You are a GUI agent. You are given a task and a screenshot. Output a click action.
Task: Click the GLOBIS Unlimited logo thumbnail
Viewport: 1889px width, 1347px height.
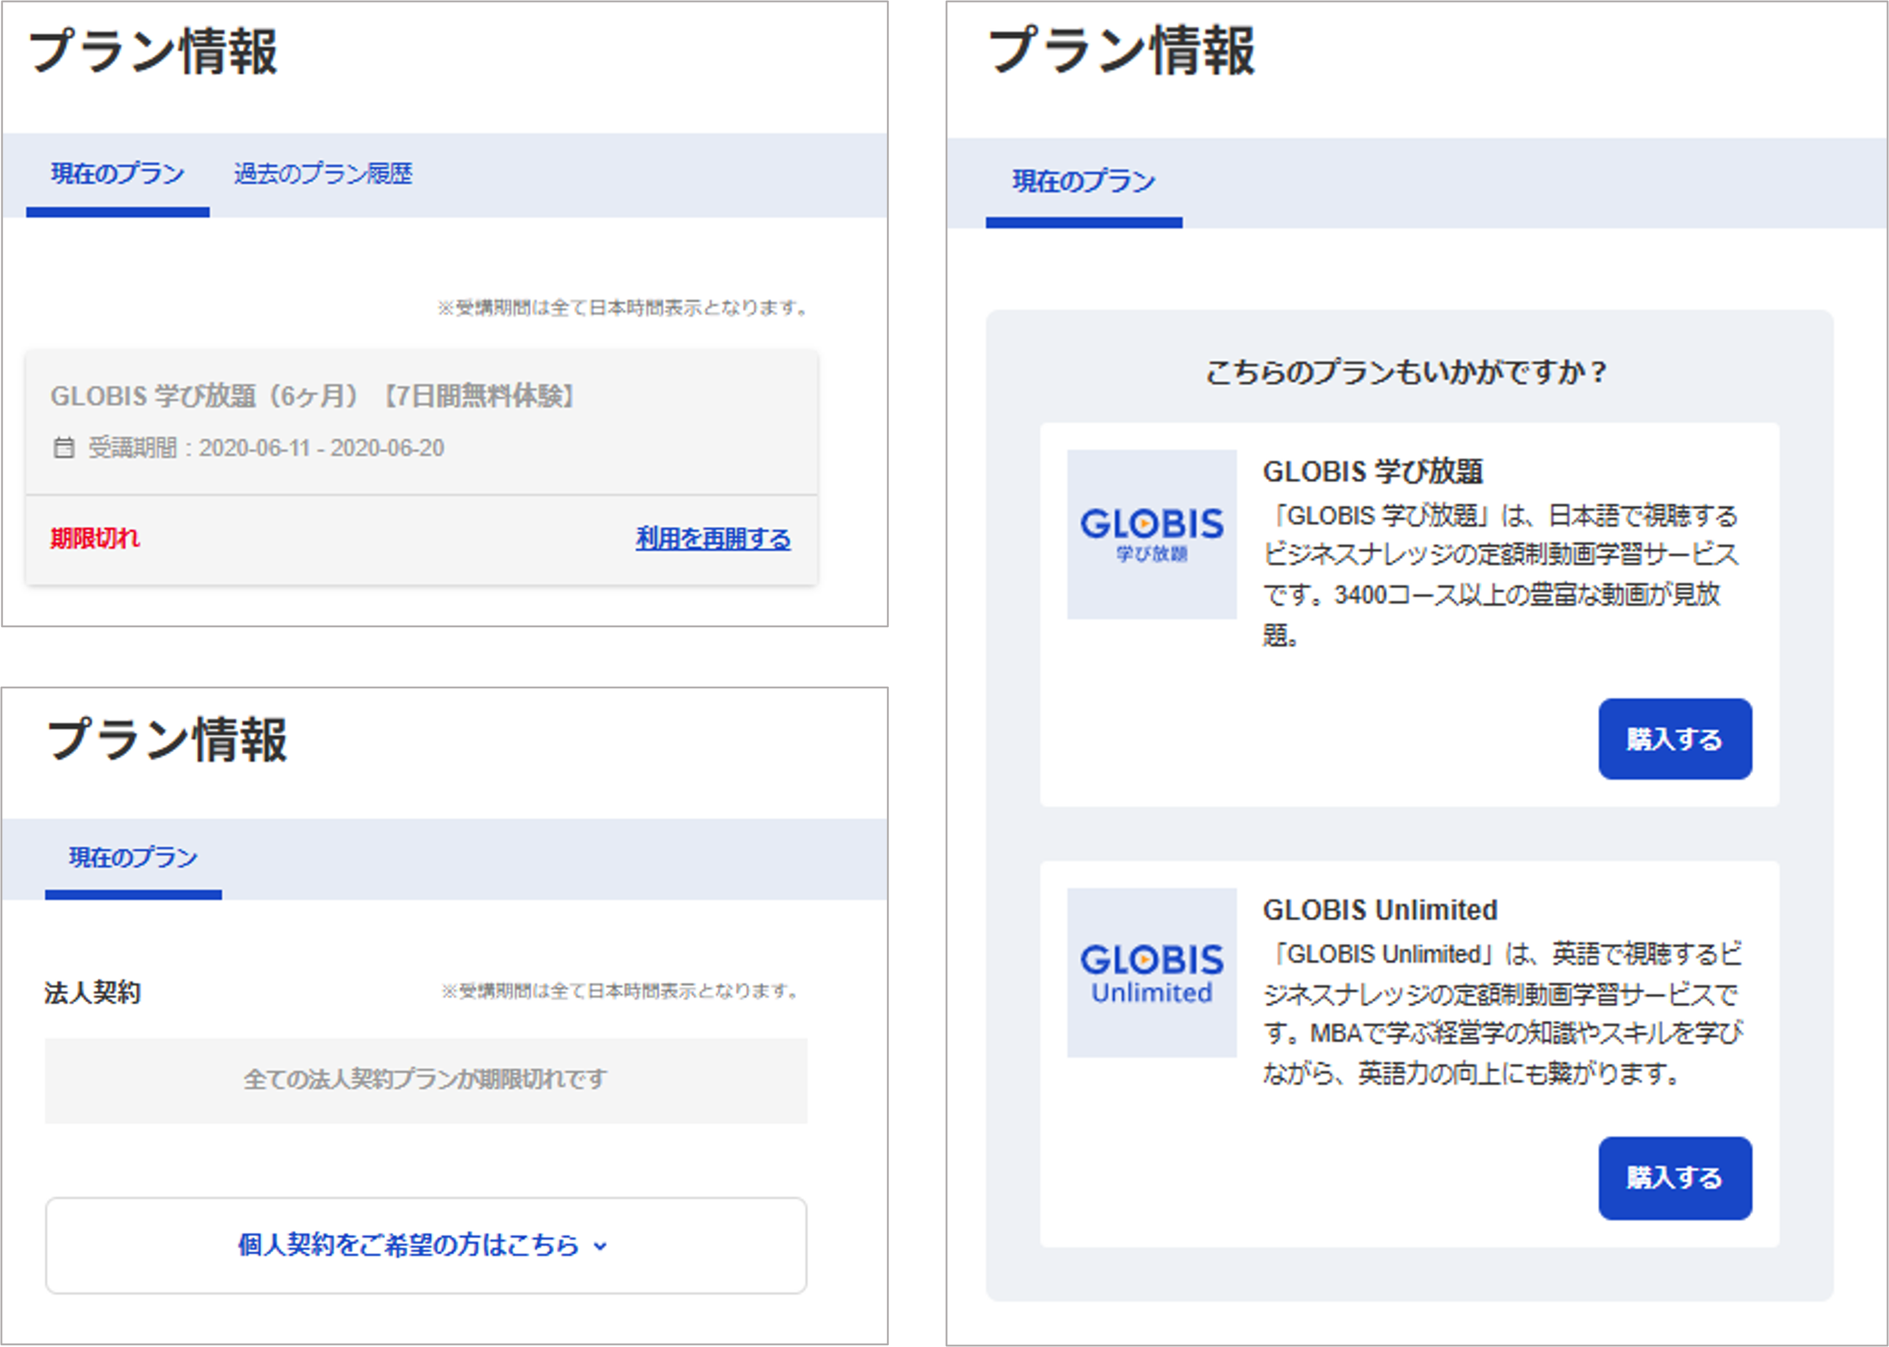point(1151,972)
